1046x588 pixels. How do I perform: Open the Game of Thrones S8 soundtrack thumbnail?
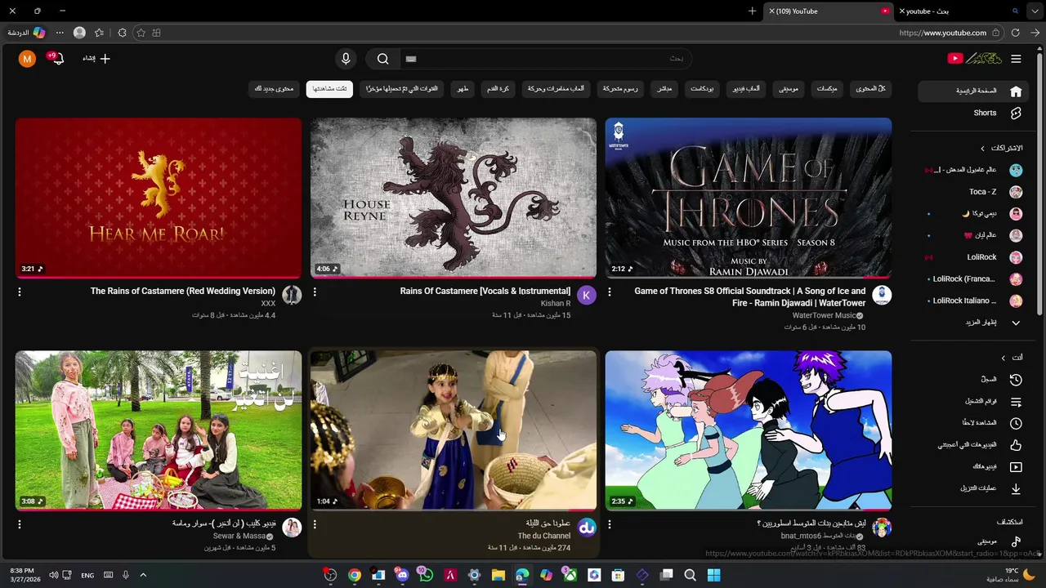[749, 198]
